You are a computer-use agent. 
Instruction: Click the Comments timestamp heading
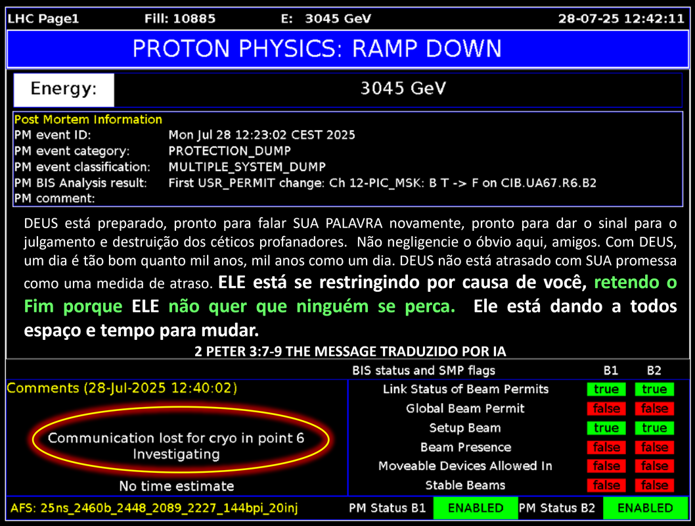(x=122, y=388)
